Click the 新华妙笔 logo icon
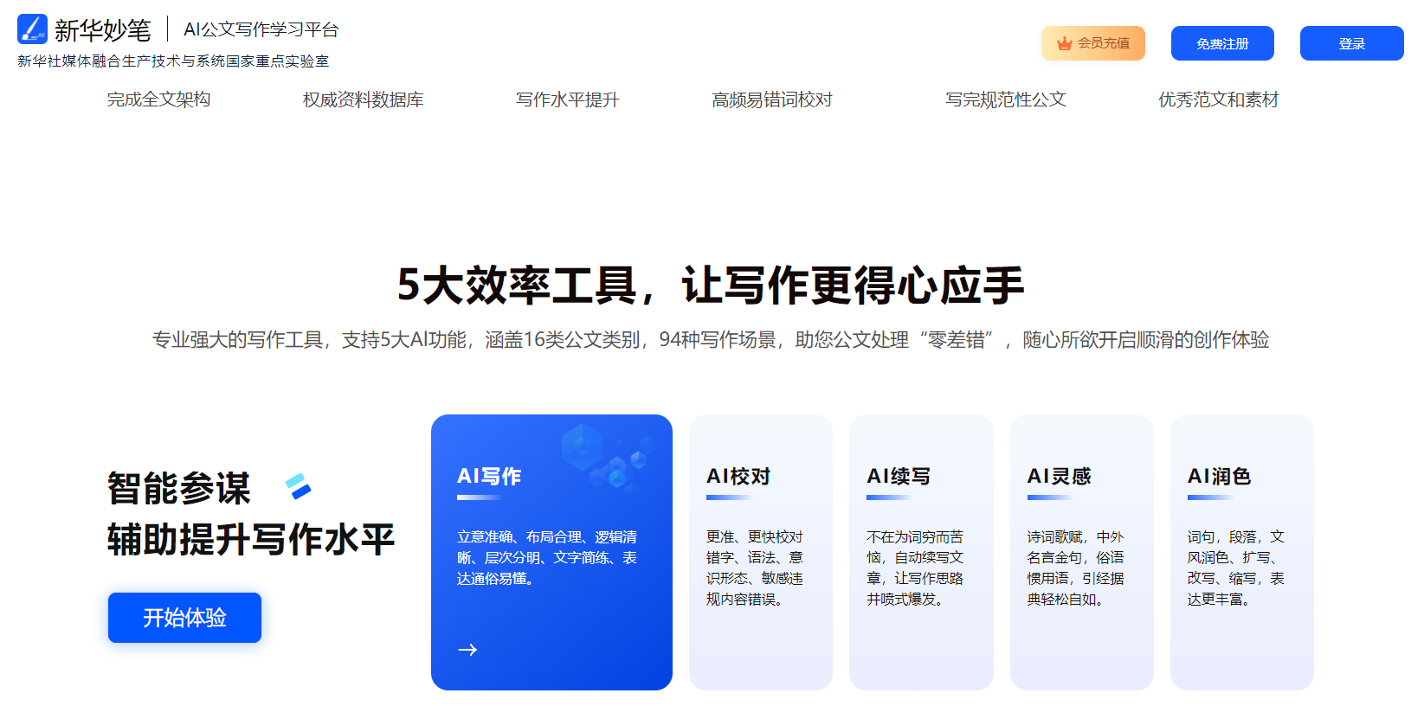 click(32, 29)
